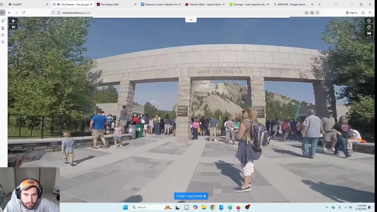Image resolution: width=377 pixels, height=212 pixels.
Task: Open the globe app icon on the taskbar
Action: (230, 207)
